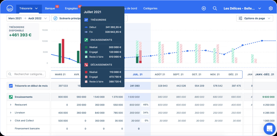Click the July stacked encaissements bar

click(137, 52)
